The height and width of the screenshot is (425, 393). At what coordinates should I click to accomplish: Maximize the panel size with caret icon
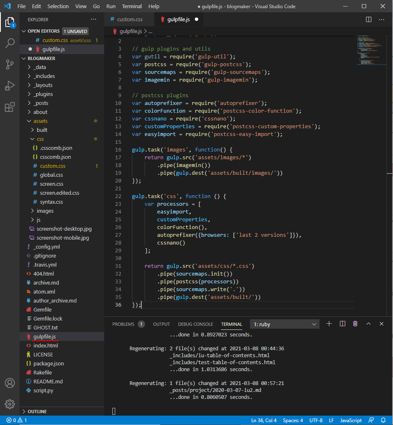coord(368,324)
